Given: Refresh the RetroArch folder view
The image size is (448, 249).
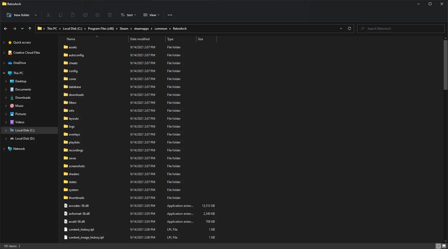Looking at the screenshot, I should 349,28.
